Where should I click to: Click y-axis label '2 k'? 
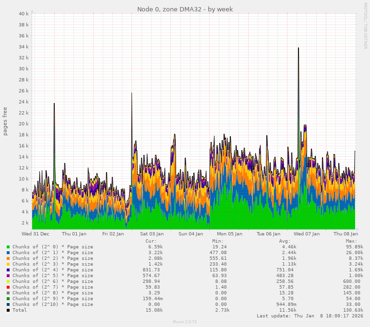pyautogui.click(x=25, y=223)
